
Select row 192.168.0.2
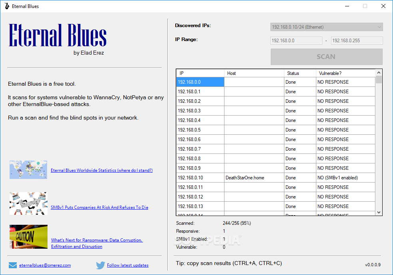point(276,101)
